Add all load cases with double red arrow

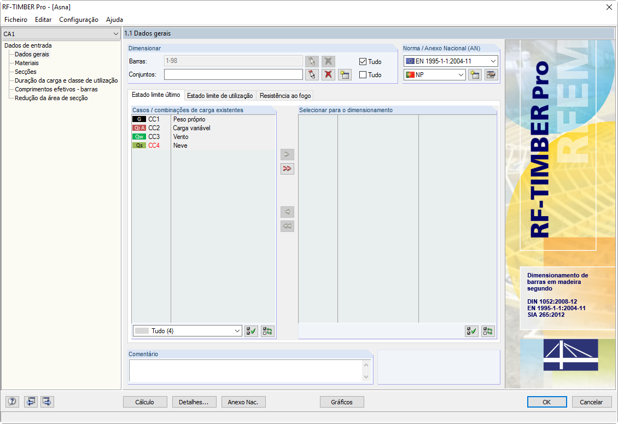tap(287, 169)
